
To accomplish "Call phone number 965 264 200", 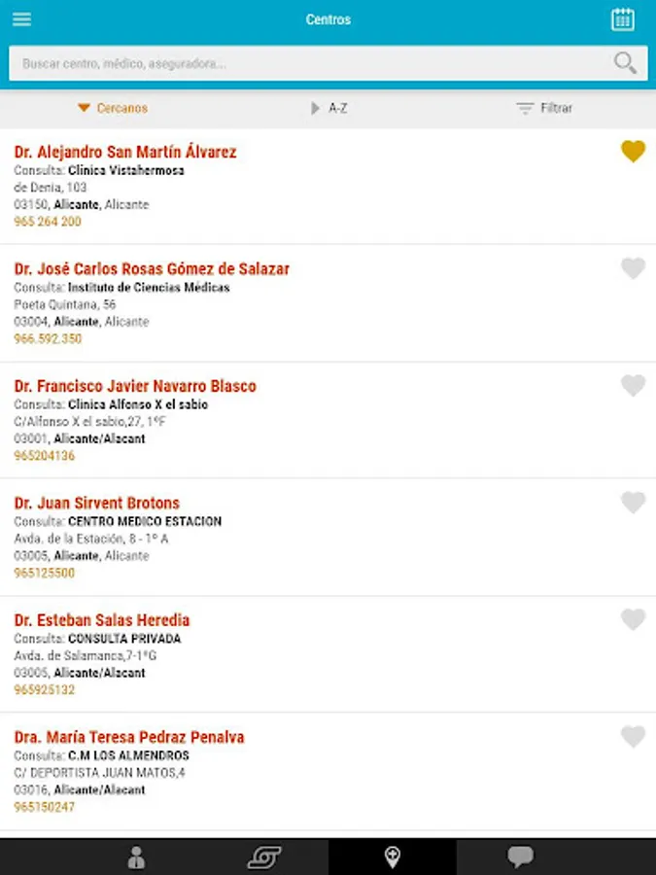I will click(48, 222).
